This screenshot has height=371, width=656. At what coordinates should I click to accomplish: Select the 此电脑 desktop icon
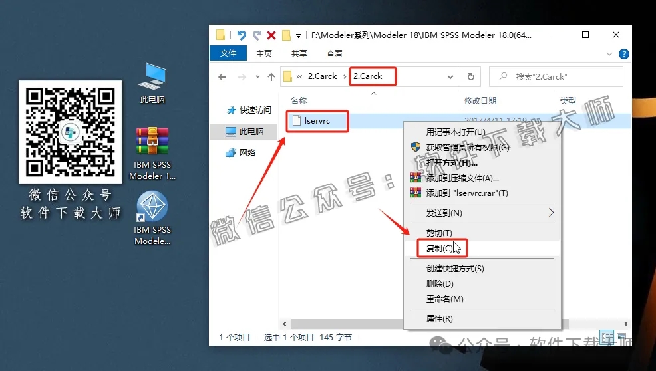point(152,83)
